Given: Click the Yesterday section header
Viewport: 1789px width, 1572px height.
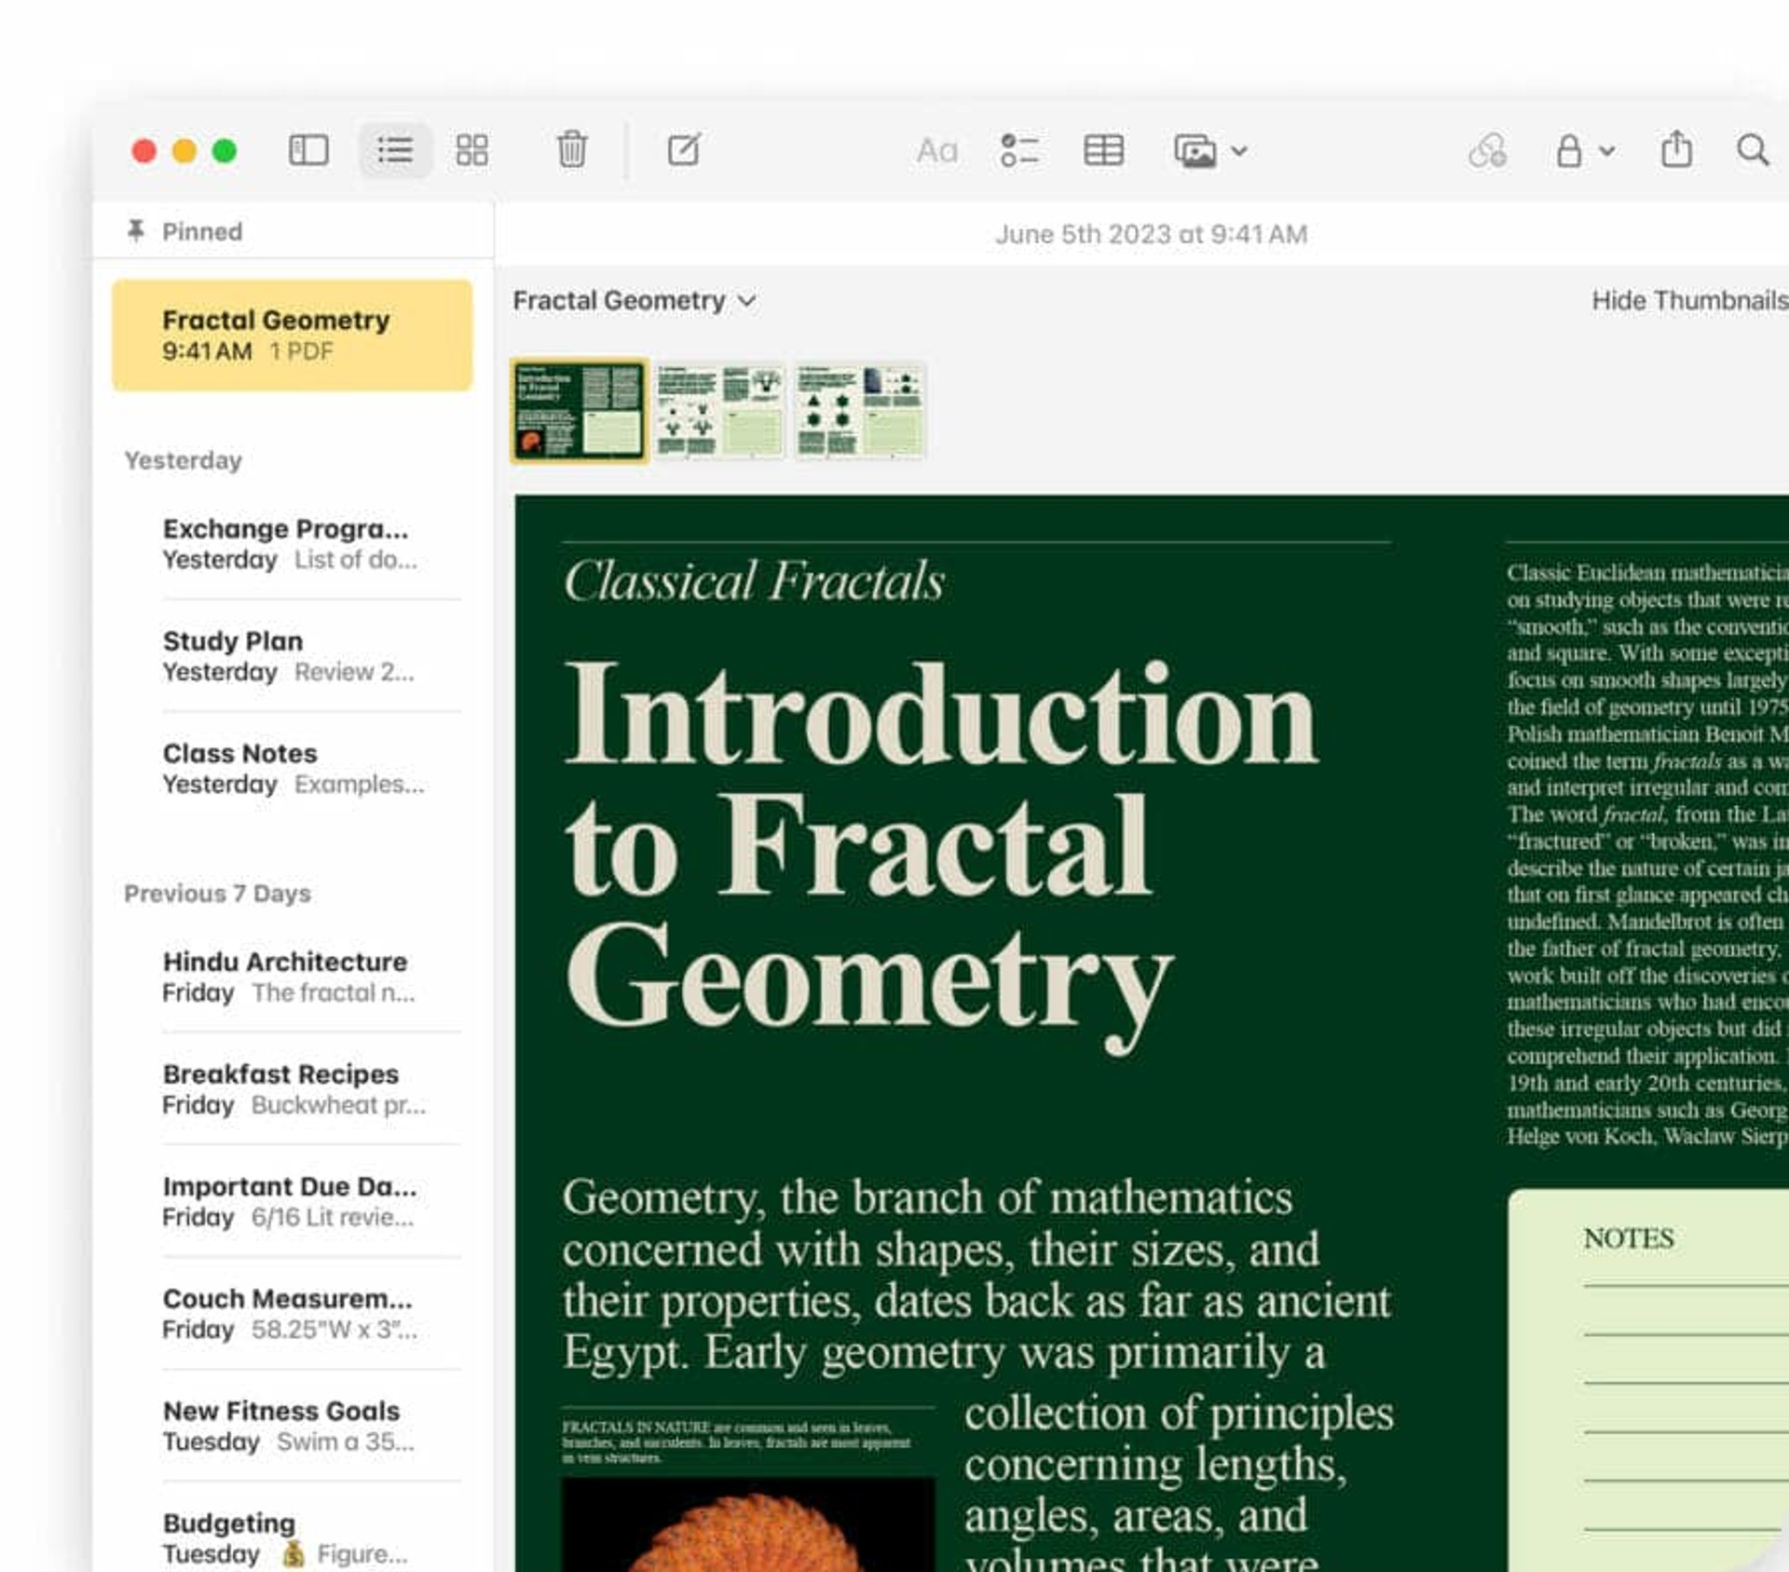Looking at the screenshot, I should (184, 460).
